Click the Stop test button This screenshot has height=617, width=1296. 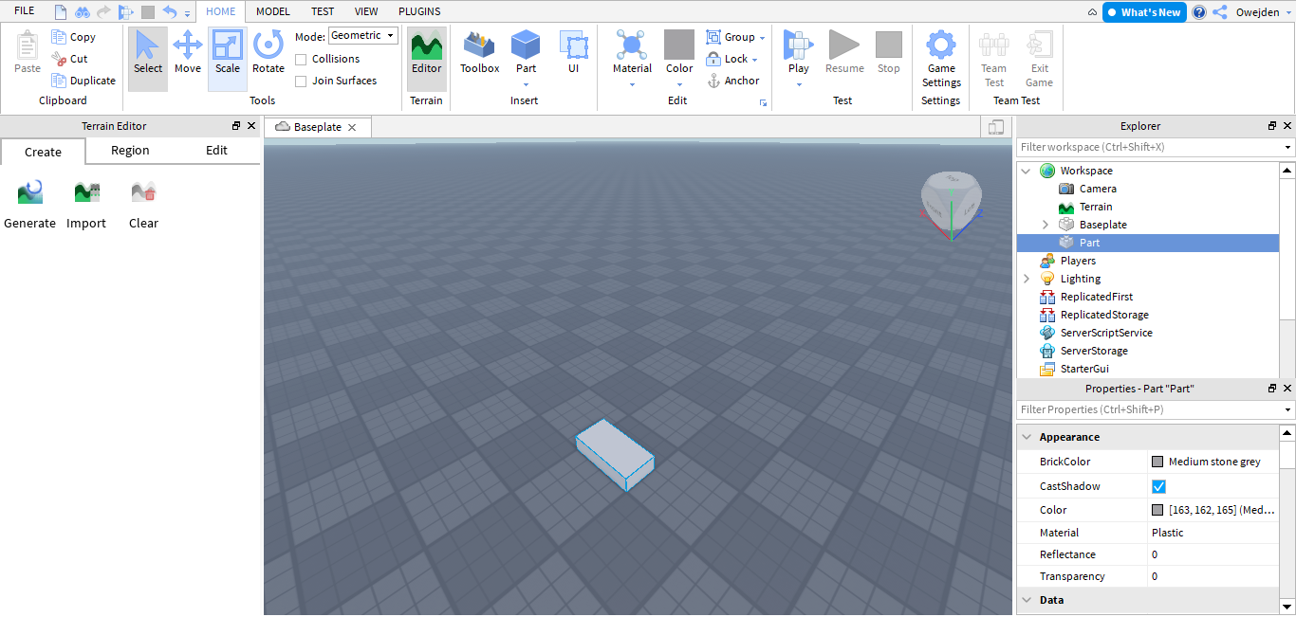coord(889,52)
